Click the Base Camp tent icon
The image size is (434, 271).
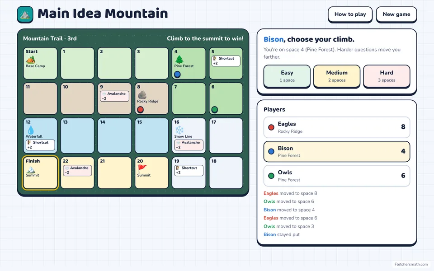click(x=30, y=60)
